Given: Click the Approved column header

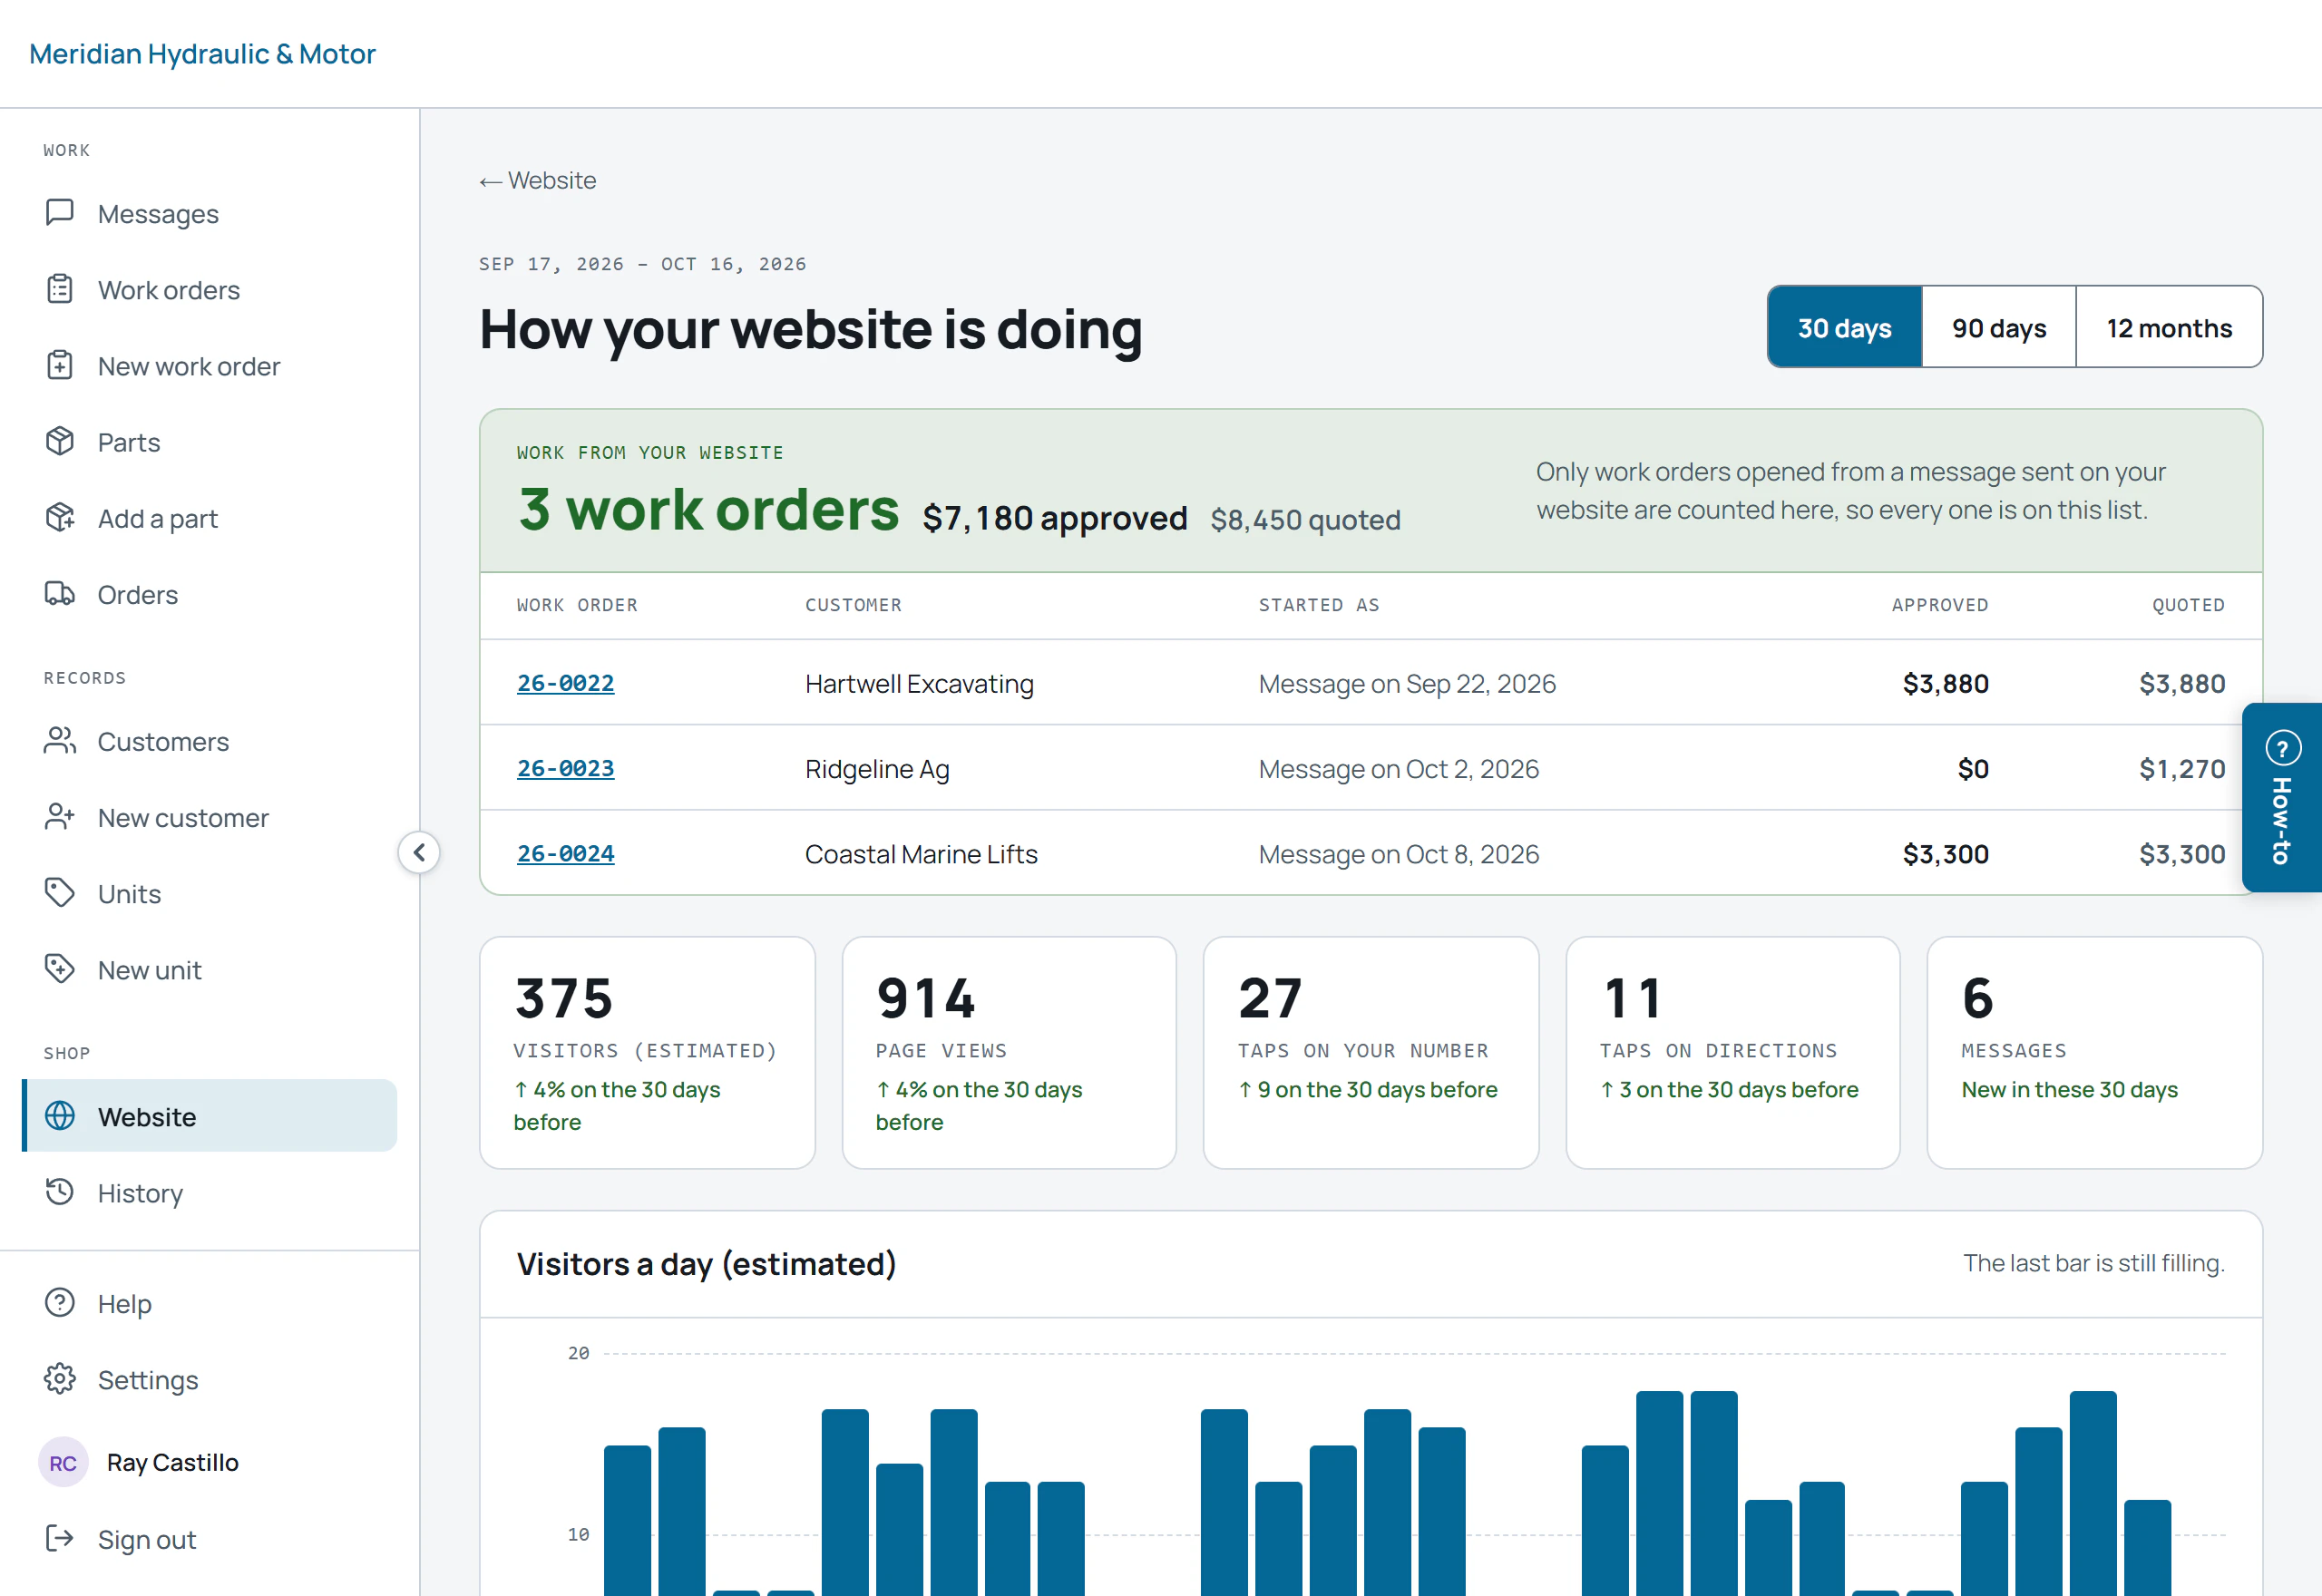Looking at the screenshot, I should tap(1940, 605).
